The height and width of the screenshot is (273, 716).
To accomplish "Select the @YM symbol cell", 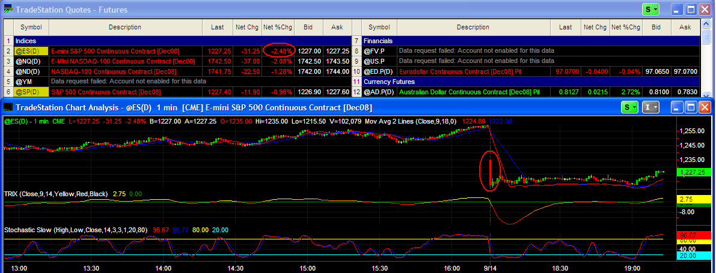I will click(31, 81).
